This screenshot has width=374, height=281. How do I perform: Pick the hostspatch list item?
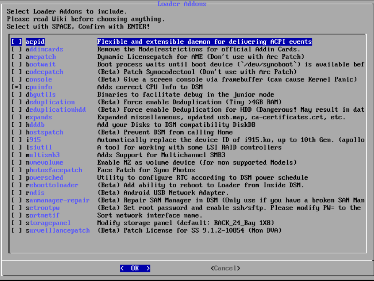(x=44, y=133)
